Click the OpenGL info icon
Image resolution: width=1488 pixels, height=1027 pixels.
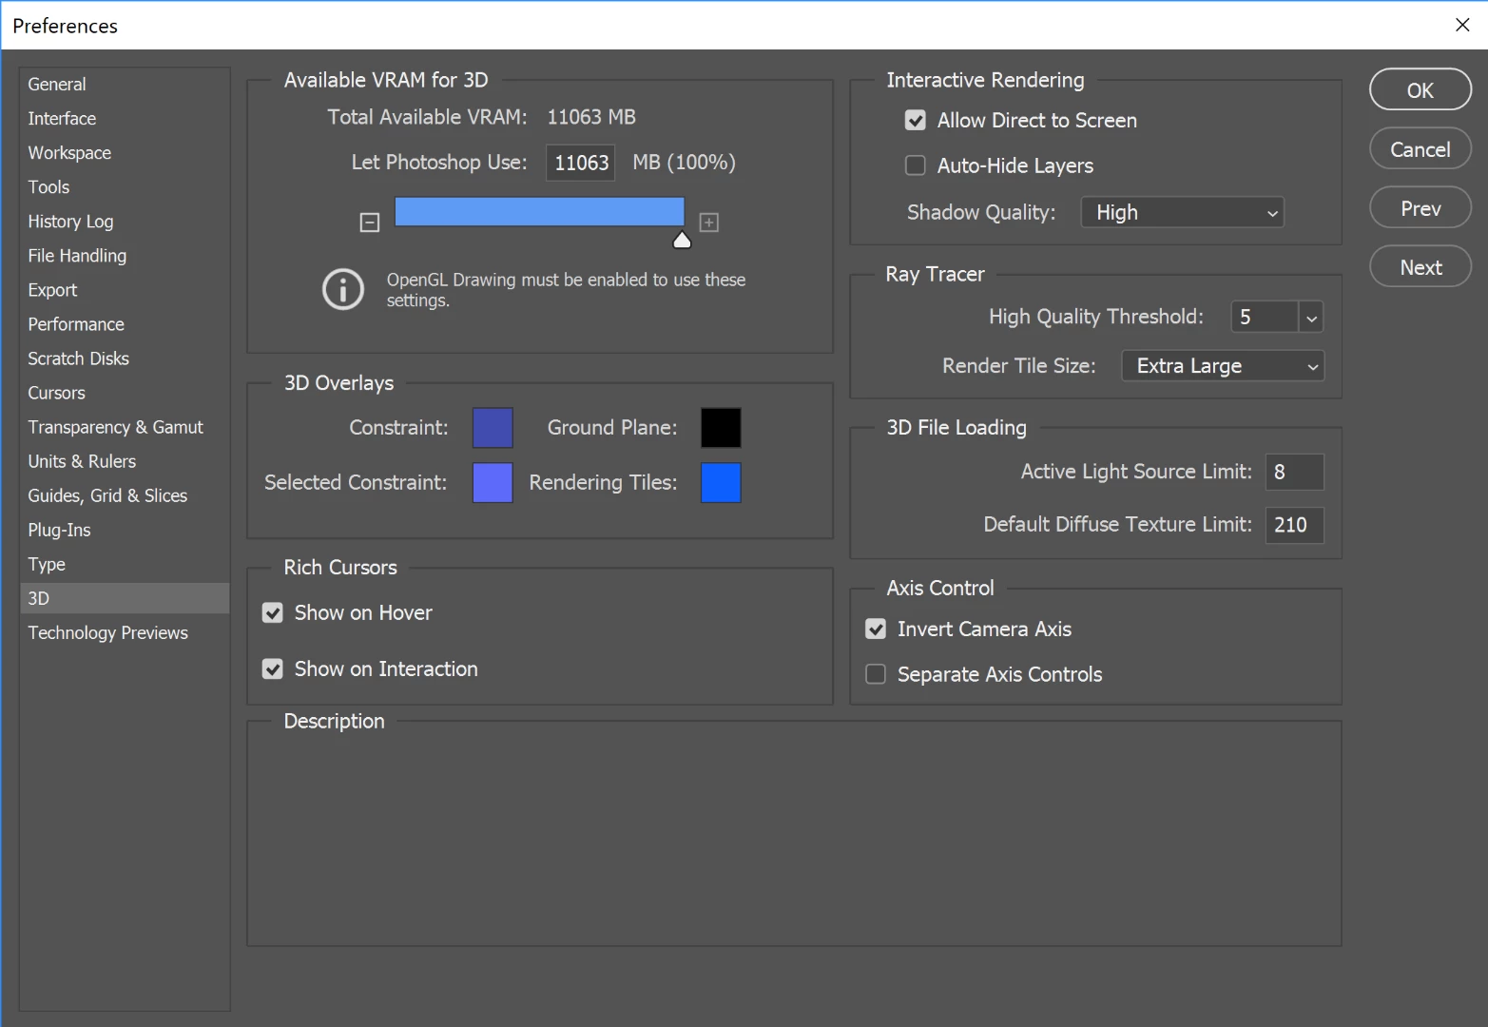[343, 289]
